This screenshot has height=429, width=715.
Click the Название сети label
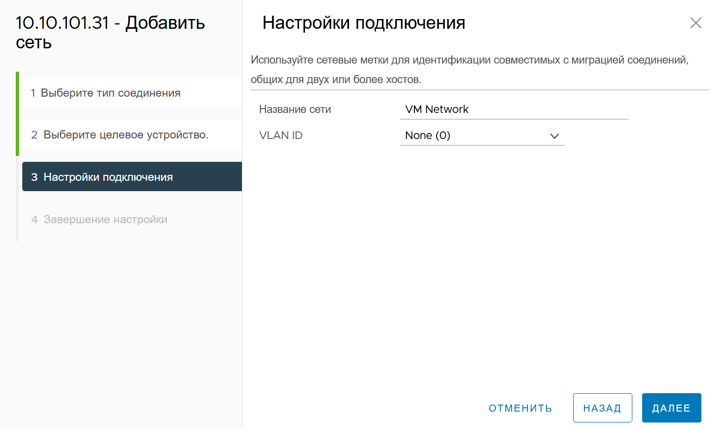coord(295,109)
